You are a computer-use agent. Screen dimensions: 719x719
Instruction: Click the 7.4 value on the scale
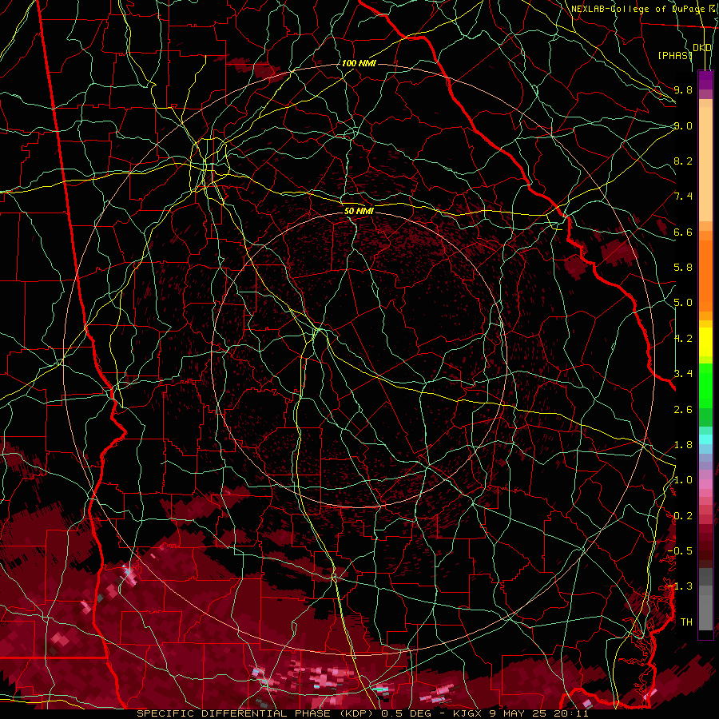(683, 197)
